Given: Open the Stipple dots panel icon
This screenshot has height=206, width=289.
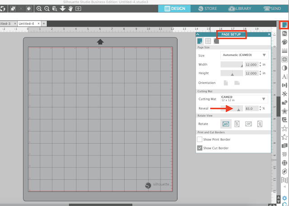Looking at the screenshot, I should (x=284, y=129).
